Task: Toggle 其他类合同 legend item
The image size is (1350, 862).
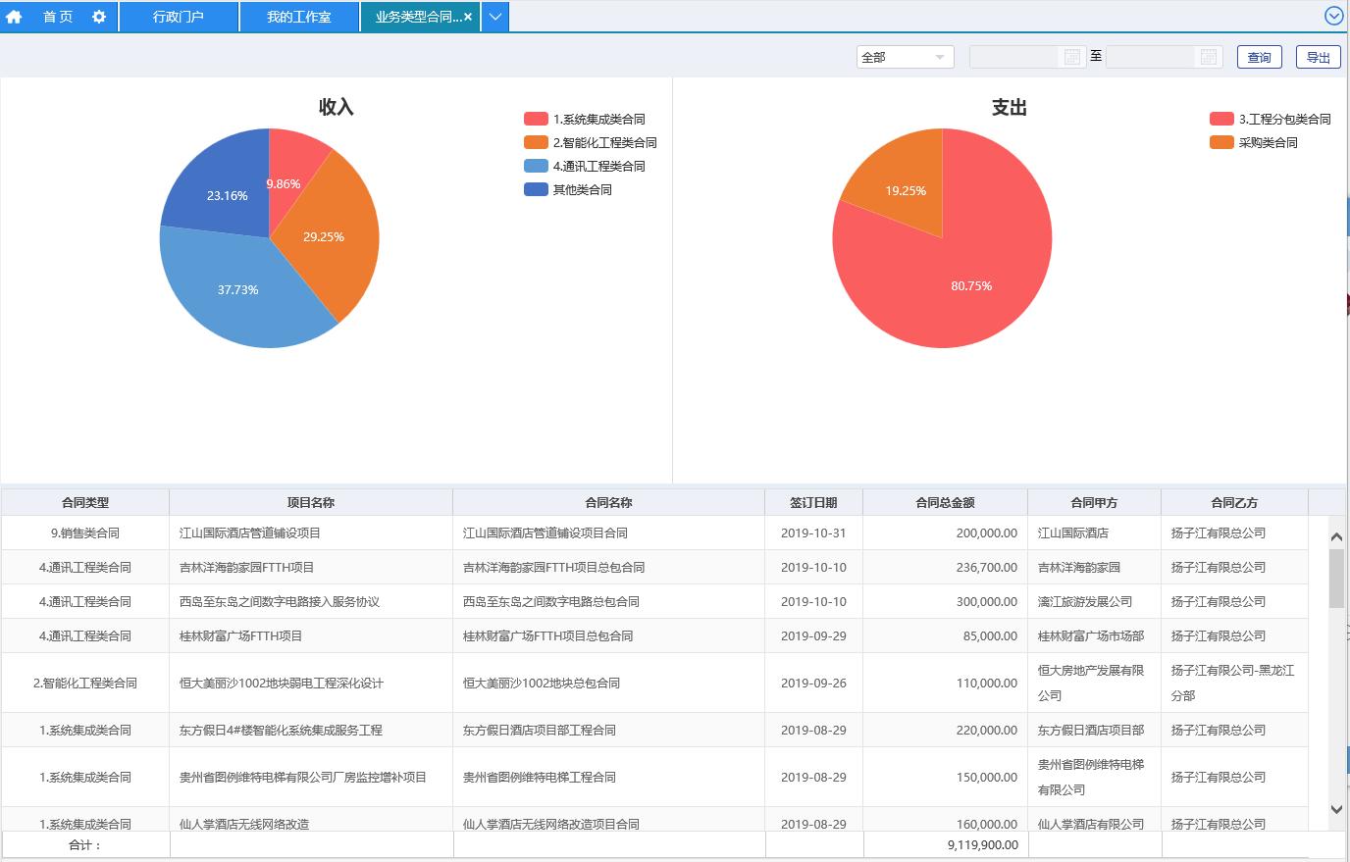Action: [x=569, y=189]
